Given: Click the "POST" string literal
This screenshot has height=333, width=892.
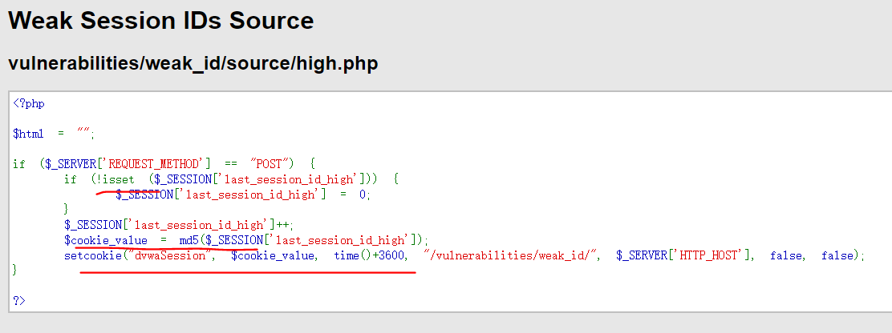Looking at the screenshot, I should [269, 164].
